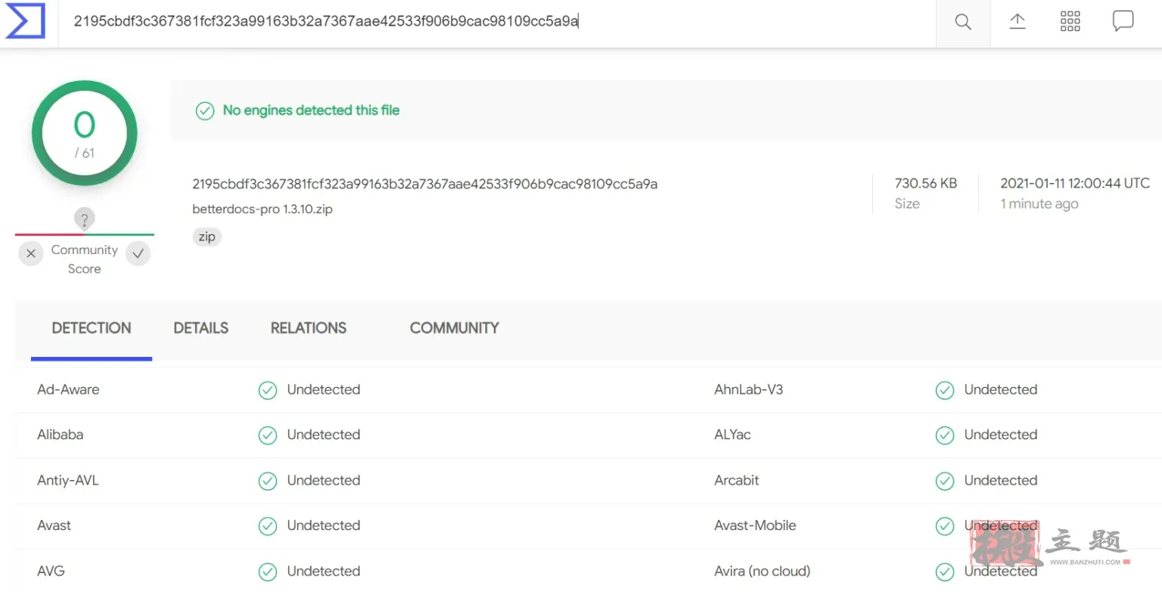
Task: Click the hash search input field
Action: pyautogui.click(x=497, y=22)
